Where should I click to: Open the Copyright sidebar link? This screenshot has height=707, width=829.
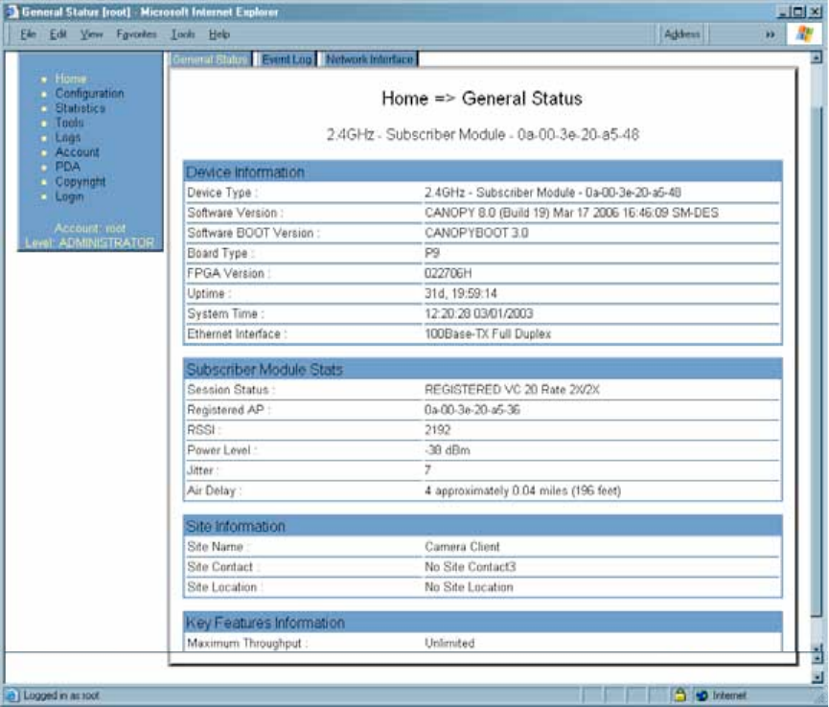point(81,182)
